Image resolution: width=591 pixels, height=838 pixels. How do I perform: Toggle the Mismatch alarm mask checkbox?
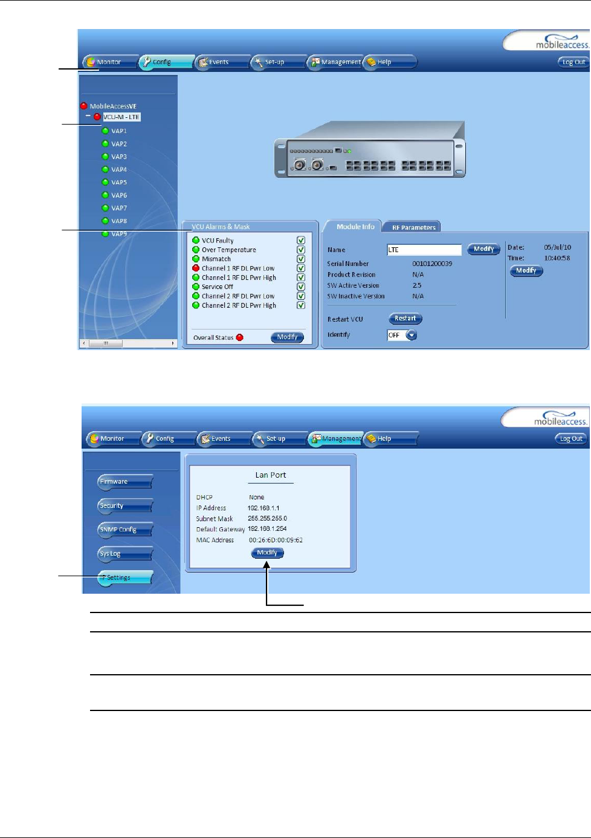click(x=301, y=259)
